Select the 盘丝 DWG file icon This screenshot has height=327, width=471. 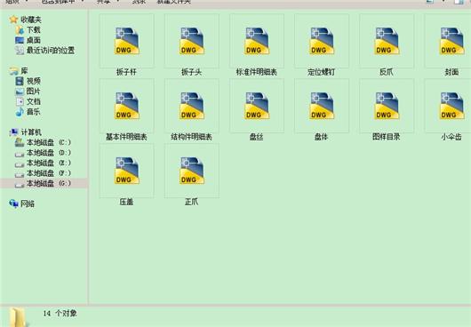[257, 106]
